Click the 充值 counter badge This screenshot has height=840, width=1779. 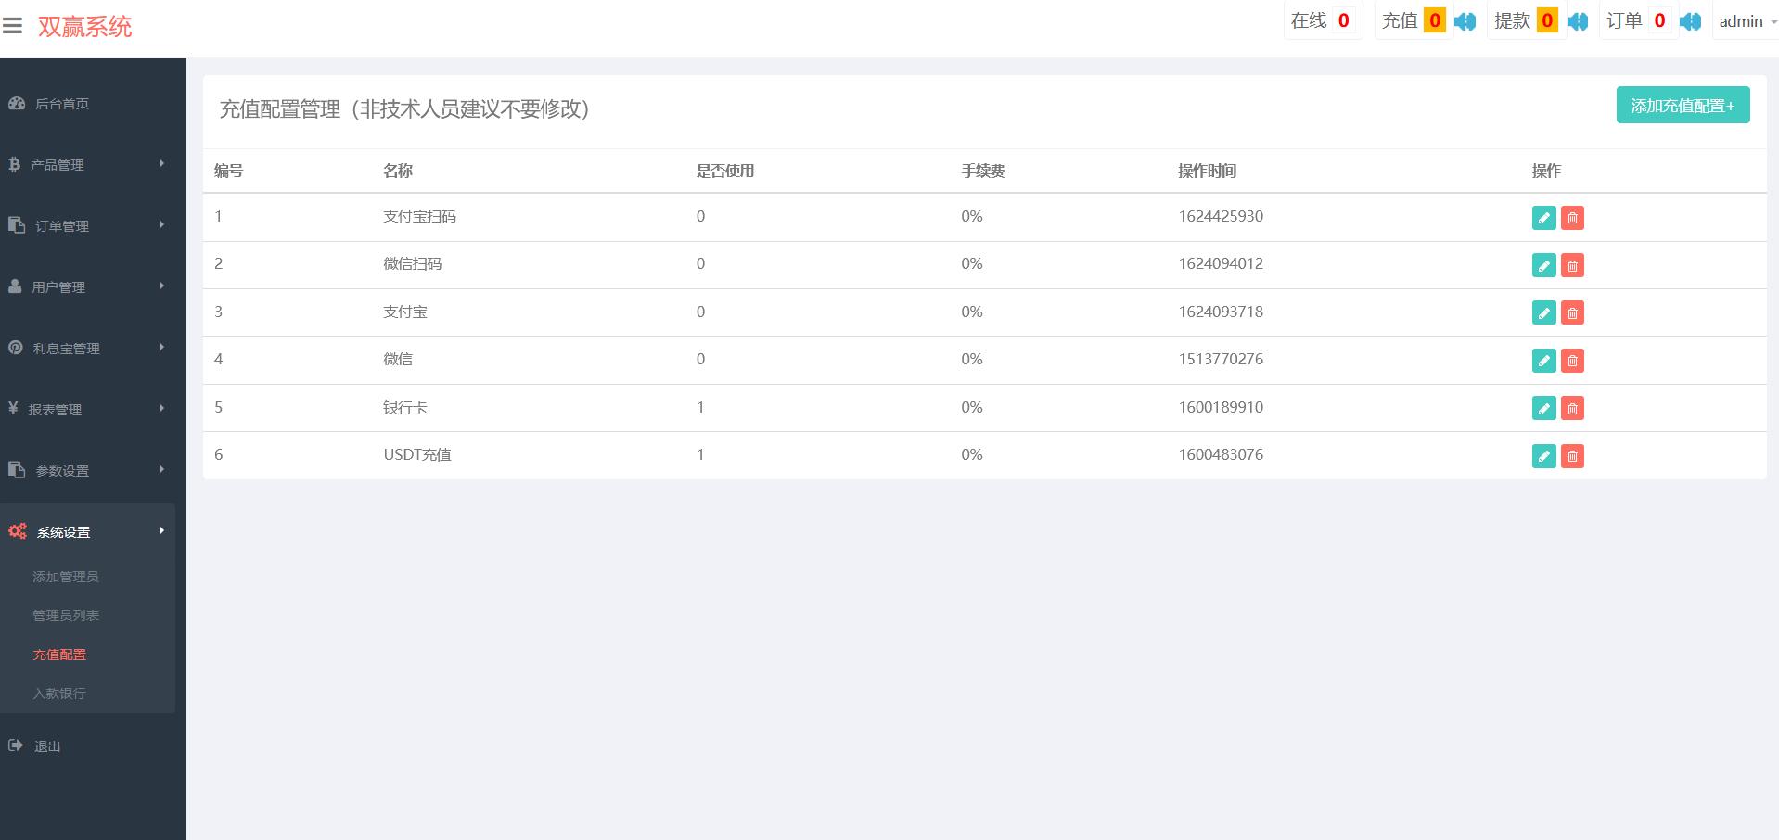[x=1434, y=20]
